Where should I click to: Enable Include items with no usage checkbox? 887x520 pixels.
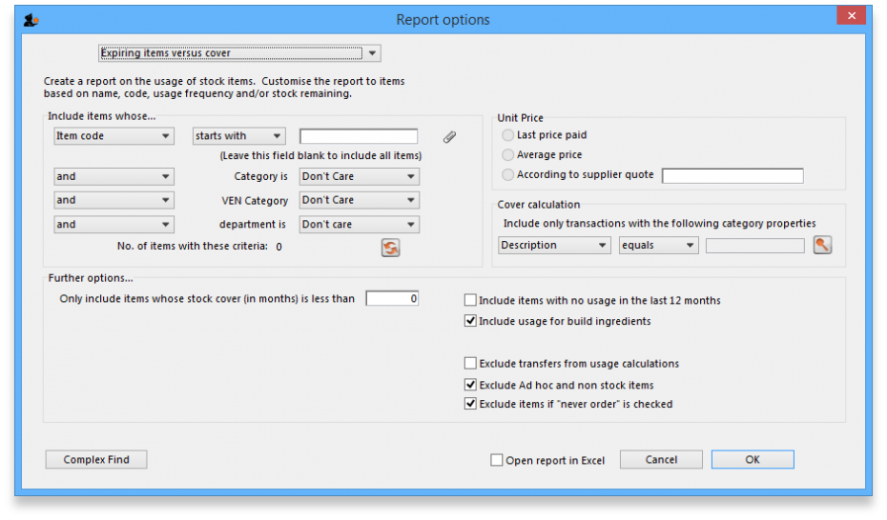point(470,300)
